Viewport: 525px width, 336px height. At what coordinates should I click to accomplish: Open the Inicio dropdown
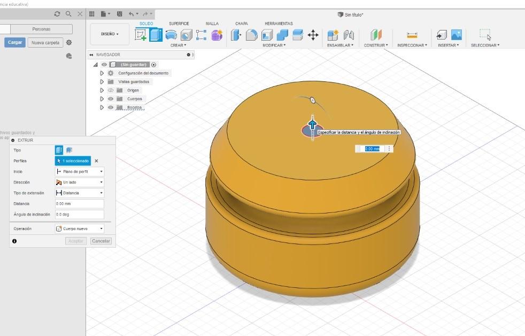click(x=80, y=172)
